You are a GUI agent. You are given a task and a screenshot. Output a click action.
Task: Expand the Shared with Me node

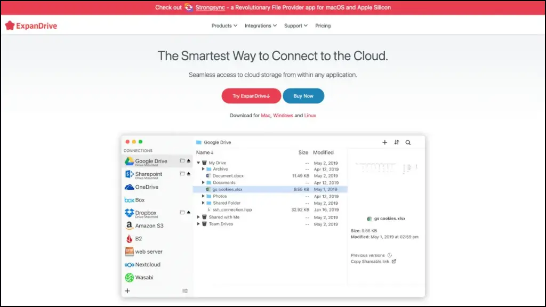tap(198, 217)
